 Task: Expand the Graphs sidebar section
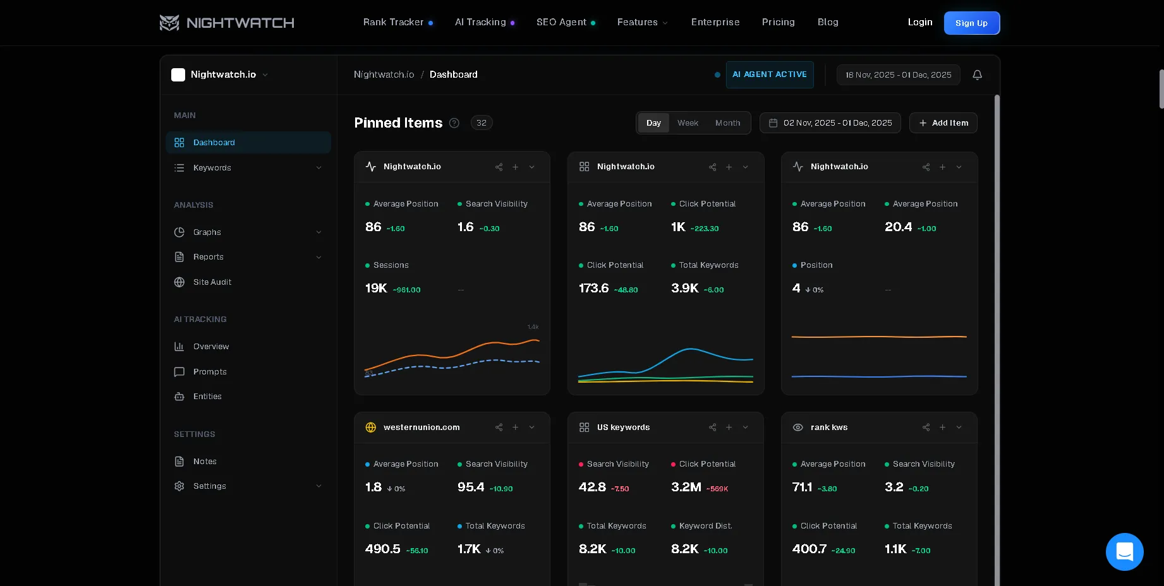coord(318,232)
